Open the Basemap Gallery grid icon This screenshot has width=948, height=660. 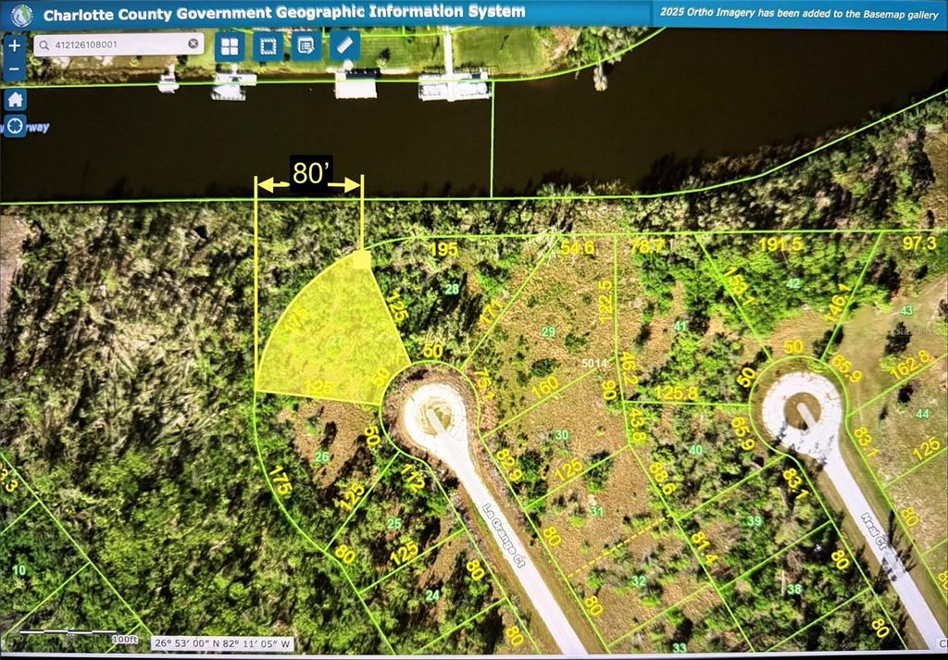[230, 46]
